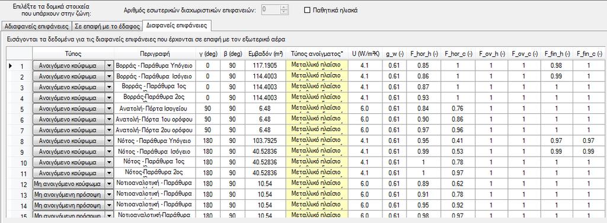
Task: Click Μεταλλικό πλαίσιο cell in row 9
Action: [318, 152]
